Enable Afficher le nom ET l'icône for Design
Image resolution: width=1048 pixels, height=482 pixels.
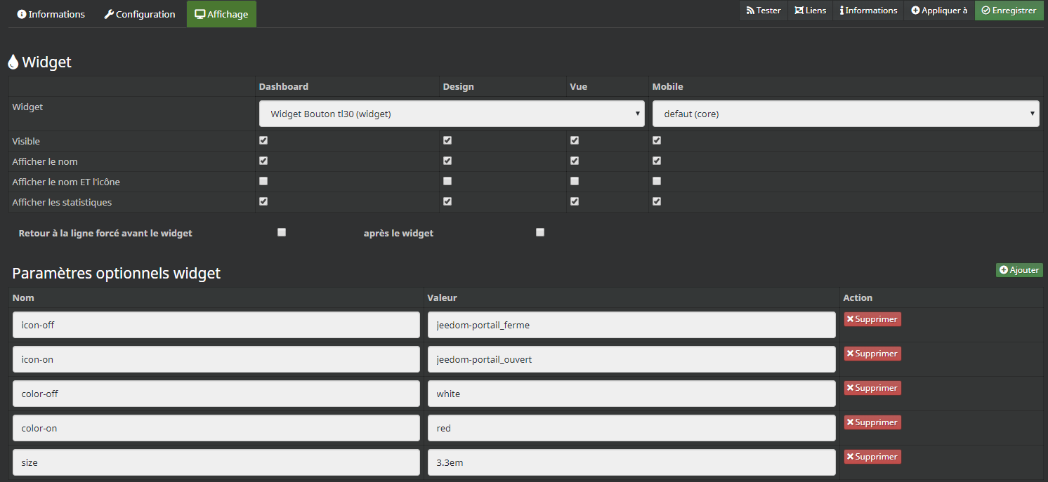click(447, 181)
